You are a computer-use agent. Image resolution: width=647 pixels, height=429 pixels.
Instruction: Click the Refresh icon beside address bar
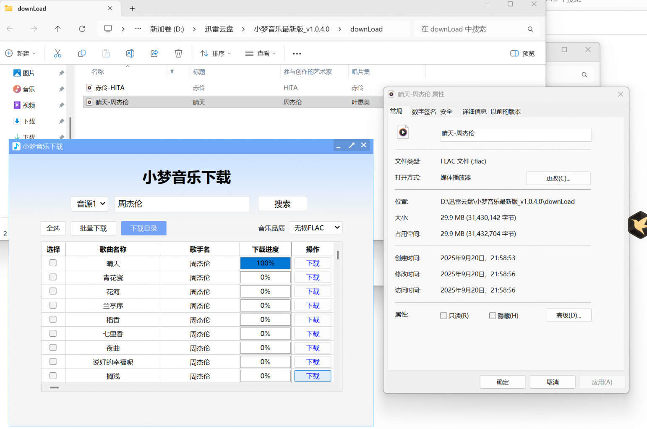click(82, 29)
